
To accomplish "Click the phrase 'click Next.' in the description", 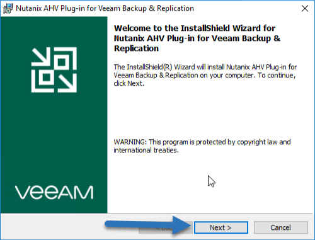I will pos(129,83).
